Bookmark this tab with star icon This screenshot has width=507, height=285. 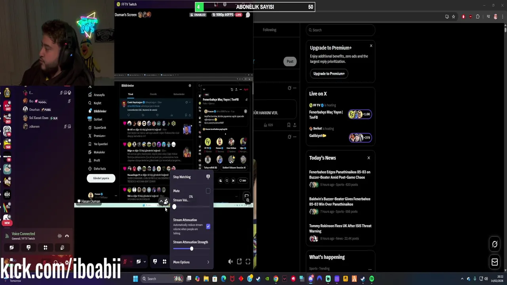pos(453,17)
